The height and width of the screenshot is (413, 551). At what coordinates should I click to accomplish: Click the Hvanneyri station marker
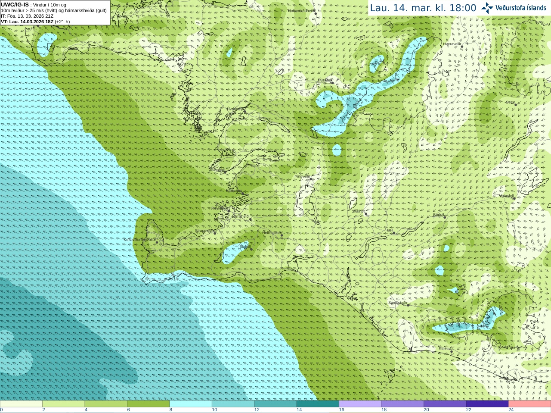coord(245,112)
